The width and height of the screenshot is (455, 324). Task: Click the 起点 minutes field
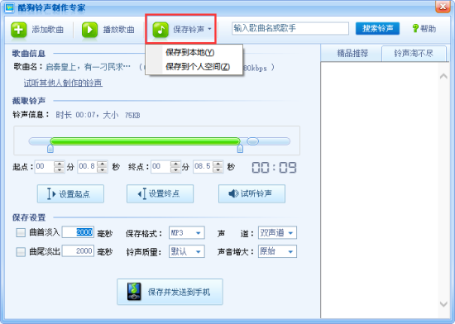coord(45,167)
